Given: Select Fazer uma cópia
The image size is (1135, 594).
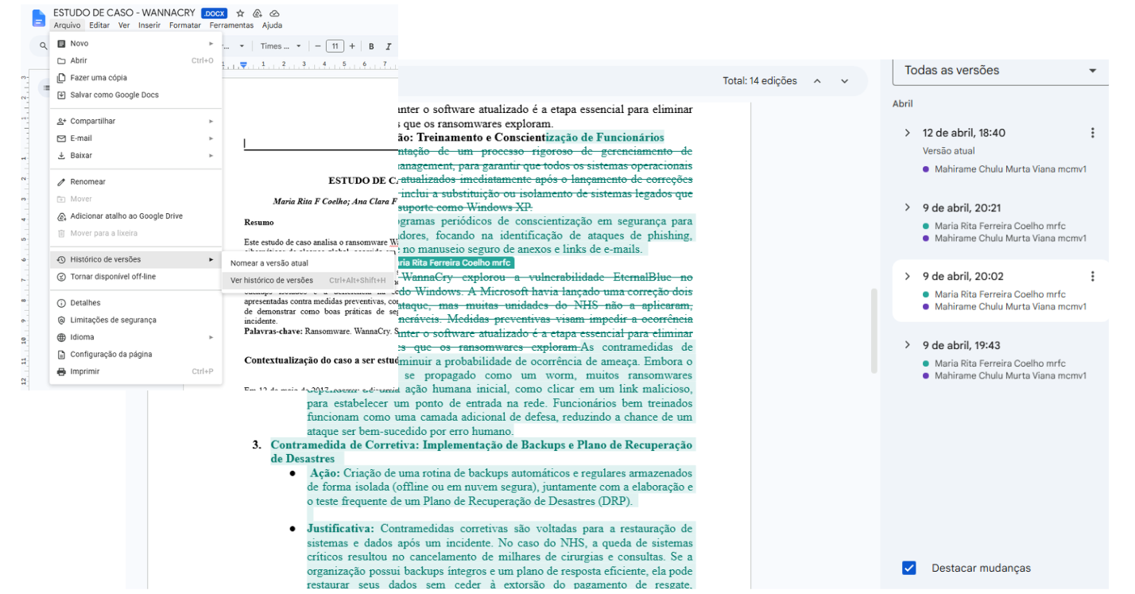Looking at the screenshot, I should click(136, 78).
